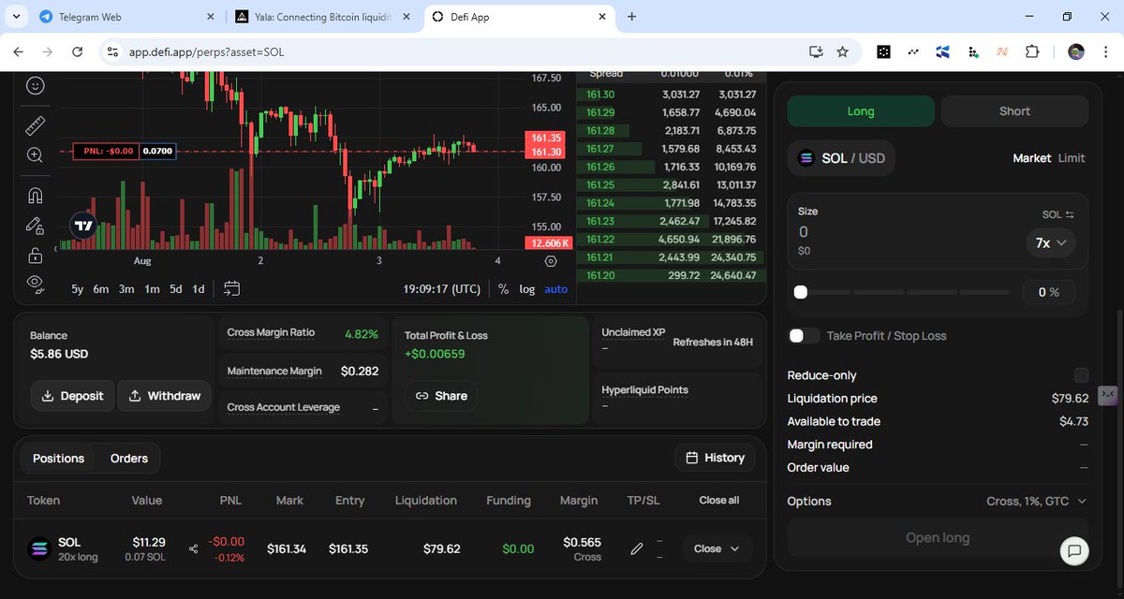Edit TP/SL with the pencil icon

(x=637, y=548)
